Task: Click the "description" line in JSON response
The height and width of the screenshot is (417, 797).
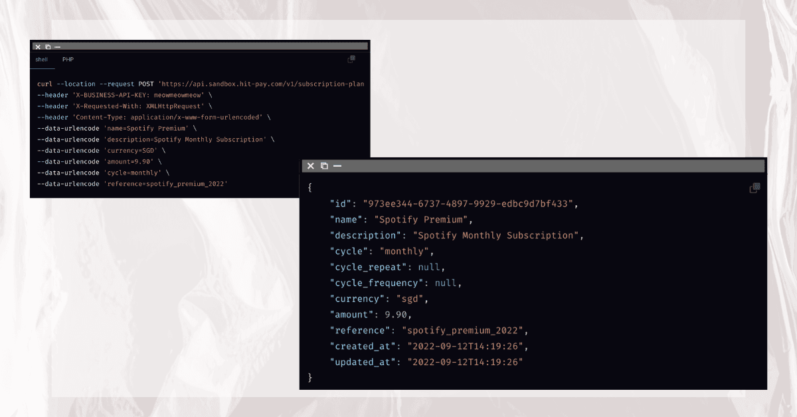Action: 457,236
